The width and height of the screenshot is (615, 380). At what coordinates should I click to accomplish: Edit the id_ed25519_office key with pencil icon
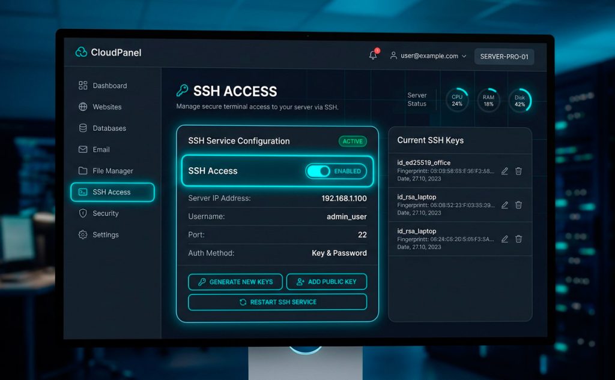(504, 171)
